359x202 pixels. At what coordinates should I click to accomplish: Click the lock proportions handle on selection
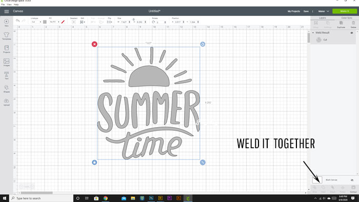[x=94, y=162]
